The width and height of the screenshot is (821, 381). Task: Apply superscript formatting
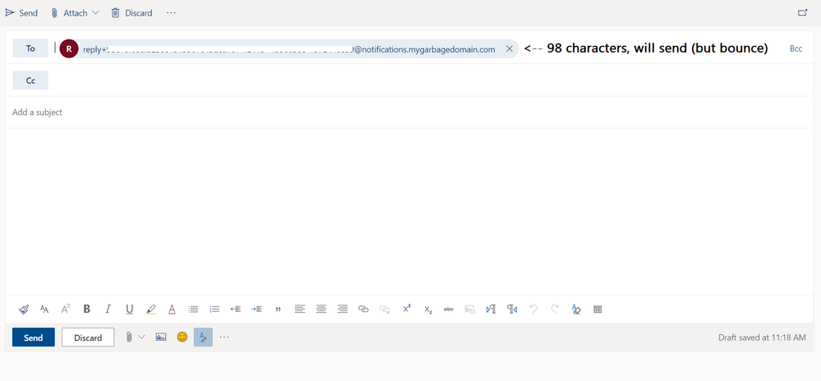click(407, 310)
